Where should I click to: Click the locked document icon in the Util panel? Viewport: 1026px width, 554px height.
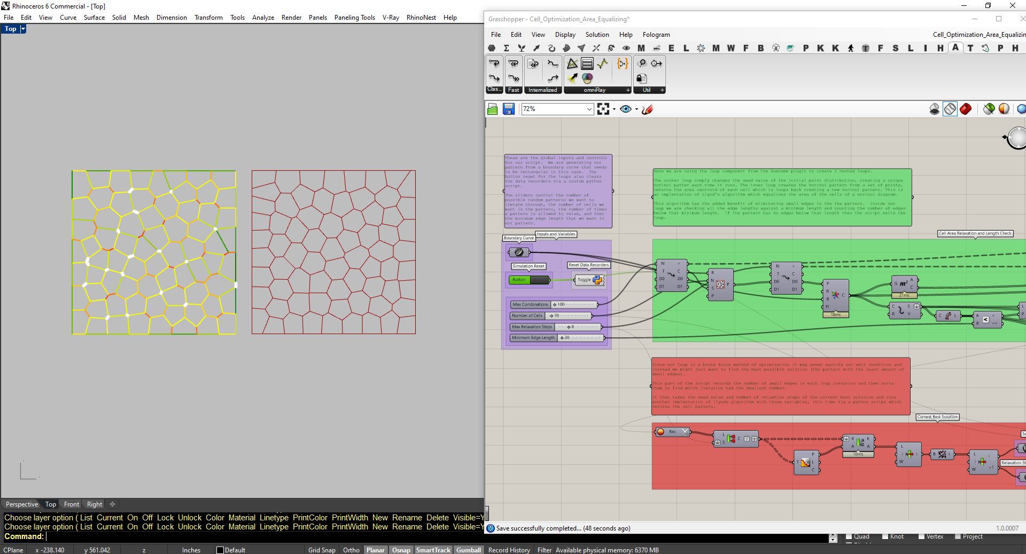642,80
